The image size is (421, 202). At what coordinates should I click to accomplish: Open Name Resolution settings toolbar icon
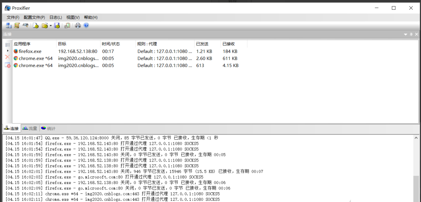[26, 25]
